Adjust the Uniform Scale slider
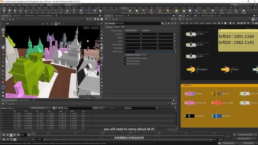The image size is (258, 145). (156, 52)
